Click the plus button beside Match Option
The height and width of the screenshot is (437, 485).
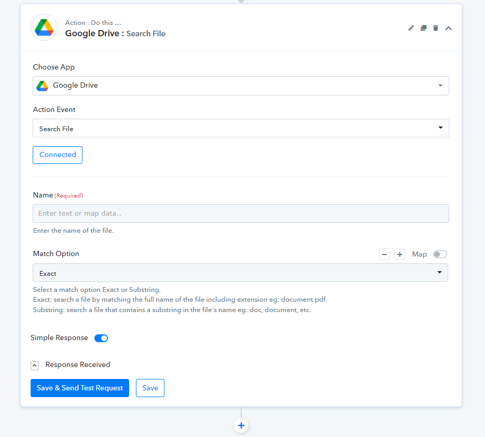click(399, 255)
